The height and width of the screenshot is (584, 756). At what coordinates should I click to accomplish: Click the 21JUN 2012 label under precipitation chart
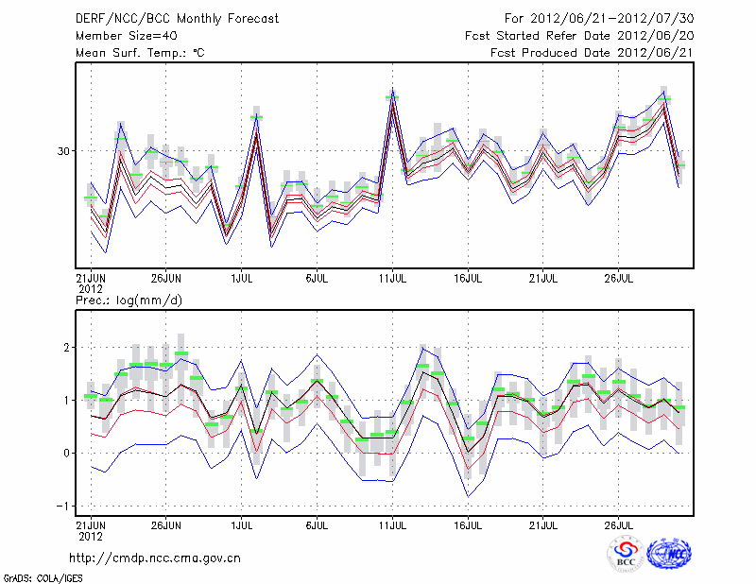tap(91, 528)
